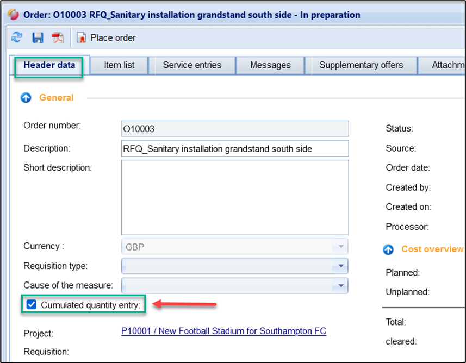Click the Order number field
Screen dimensions: 466x363
[x=234, y=129]
